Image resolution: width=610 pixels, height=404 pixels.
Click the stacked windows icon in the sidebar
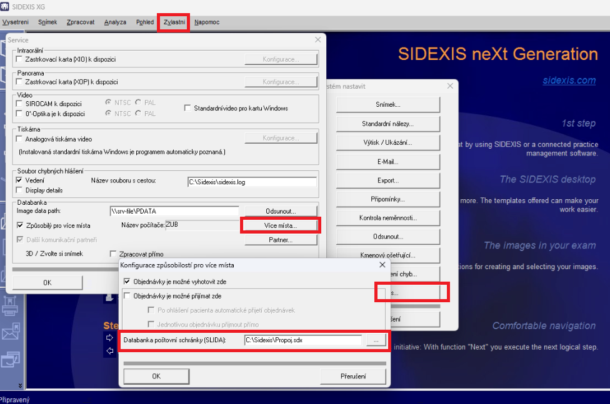[11, 359]
